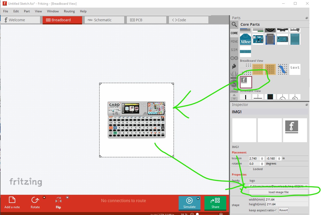
Task: Click the zoom slider handle
Action: coord(197,214)
